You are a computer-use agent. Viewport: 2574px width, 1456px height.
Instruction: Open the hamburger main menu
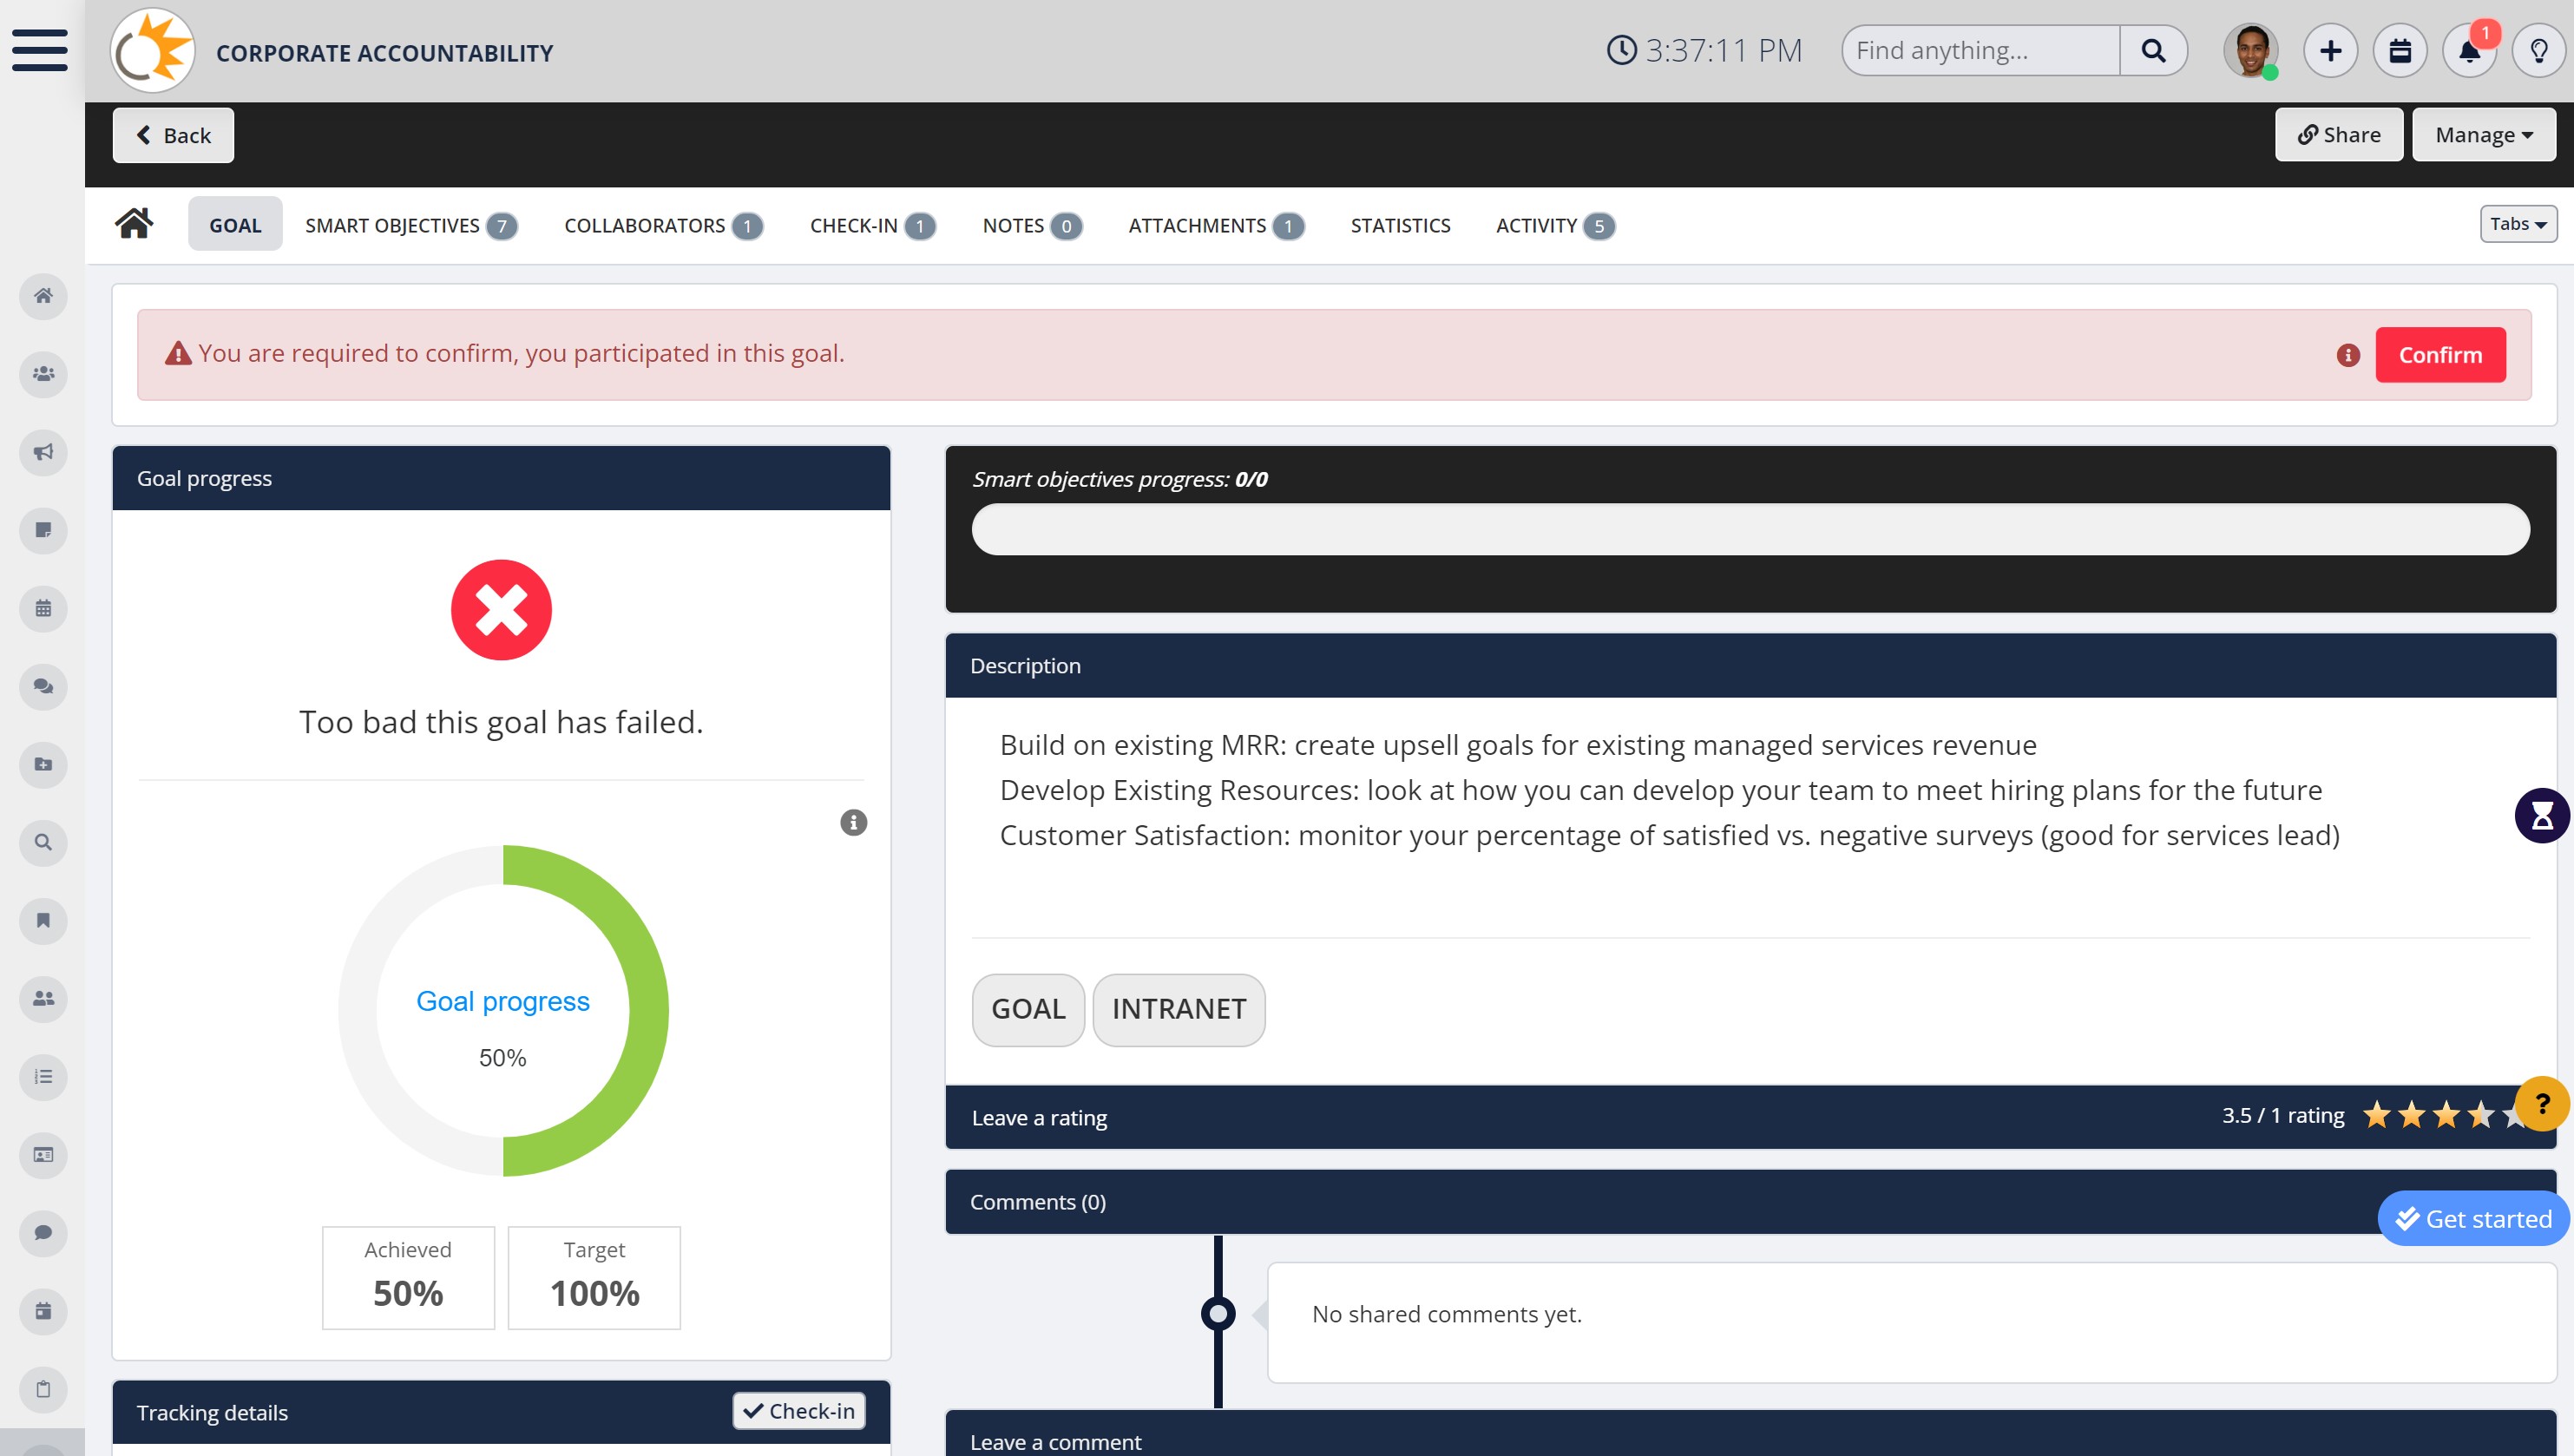[x=40, y=50]
